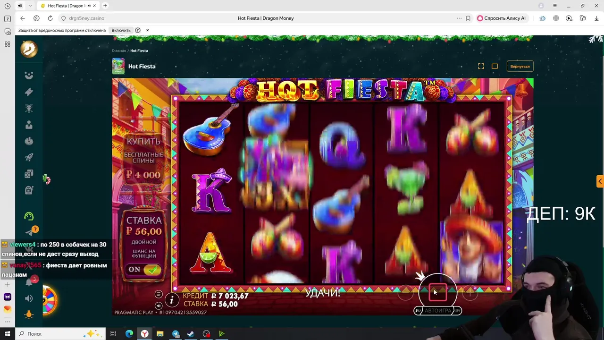
Task: Expand the orange side panel arrow
Action: (600, 181)
